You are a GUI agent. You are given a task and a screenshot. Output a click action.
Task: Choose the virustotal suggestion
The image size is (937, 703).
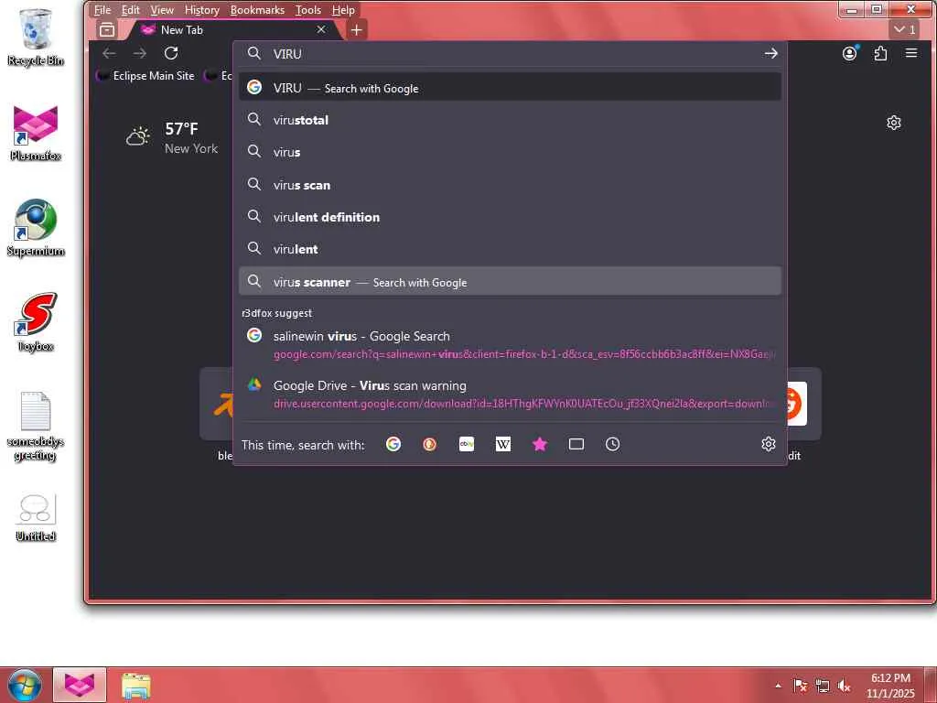click(510, 120)
